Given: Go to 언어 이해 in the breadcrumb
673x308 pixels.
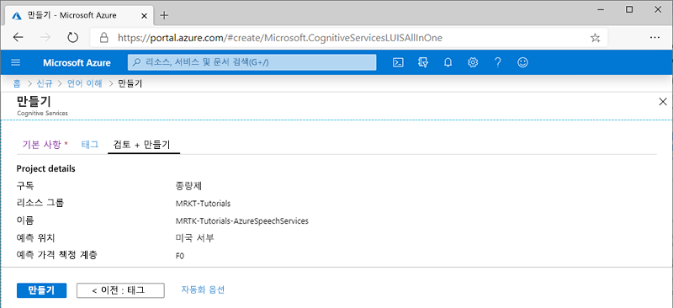Looking at the screenshot, I should [85, 83].
